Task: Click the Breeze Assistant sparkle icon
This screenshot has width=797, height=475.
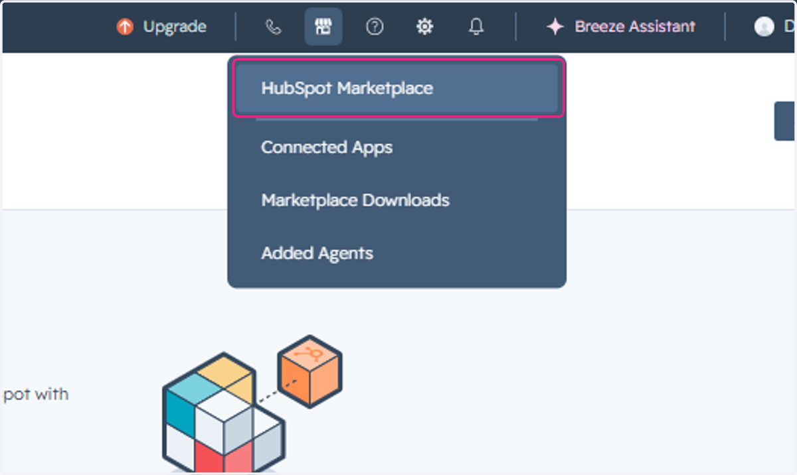Action: (555, 27)
